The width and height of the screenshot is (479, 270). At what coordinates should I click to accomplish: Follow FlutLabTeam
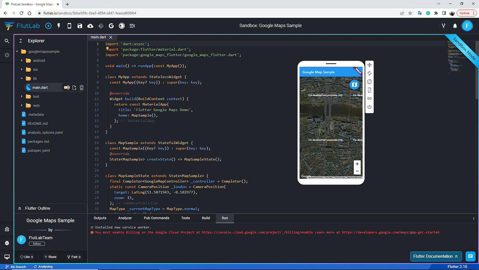click(x=37, y=244)
